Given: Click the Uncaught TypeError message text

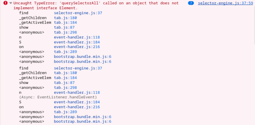Looking at the screenshot, I should click(96, 5).
